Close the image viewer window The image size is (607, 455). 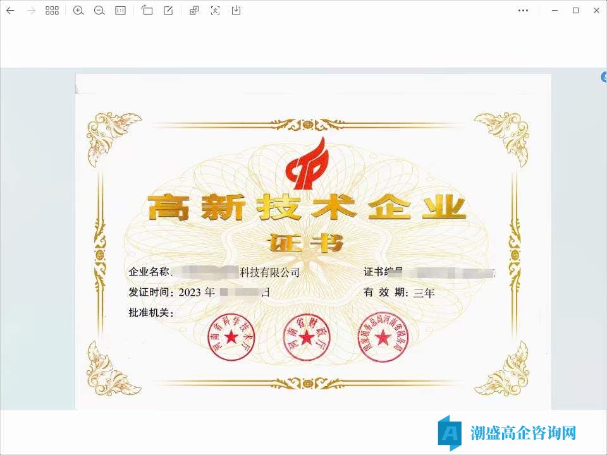(596, 11)
